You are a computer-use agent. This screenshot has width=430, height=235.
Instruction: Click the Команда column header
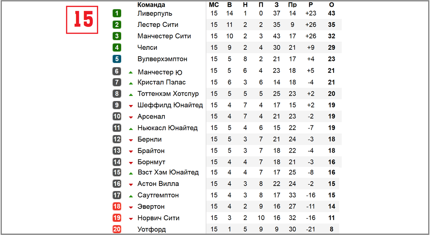(x=151, y=5)
